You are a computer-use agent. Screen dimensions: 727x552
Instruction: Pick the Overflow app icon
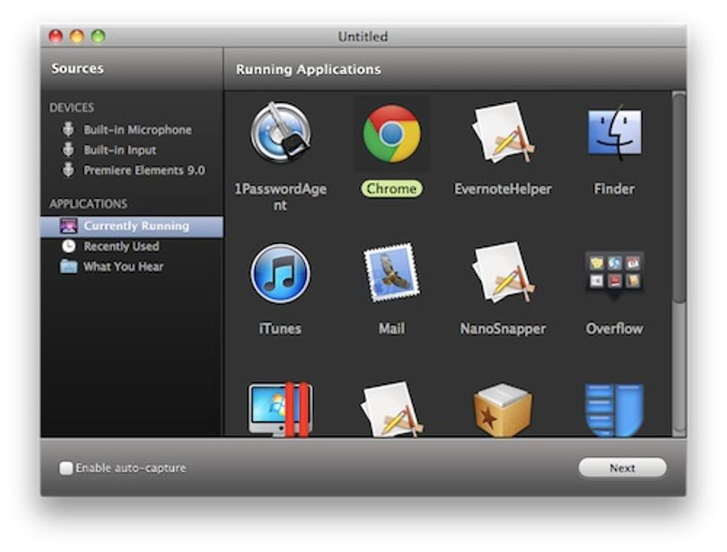(x=614, y=275)
